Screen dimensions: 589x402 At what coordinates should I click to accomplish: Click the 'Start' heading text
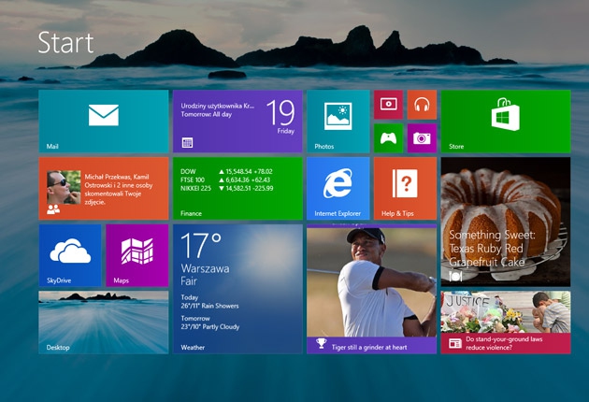tap(65, 42)
